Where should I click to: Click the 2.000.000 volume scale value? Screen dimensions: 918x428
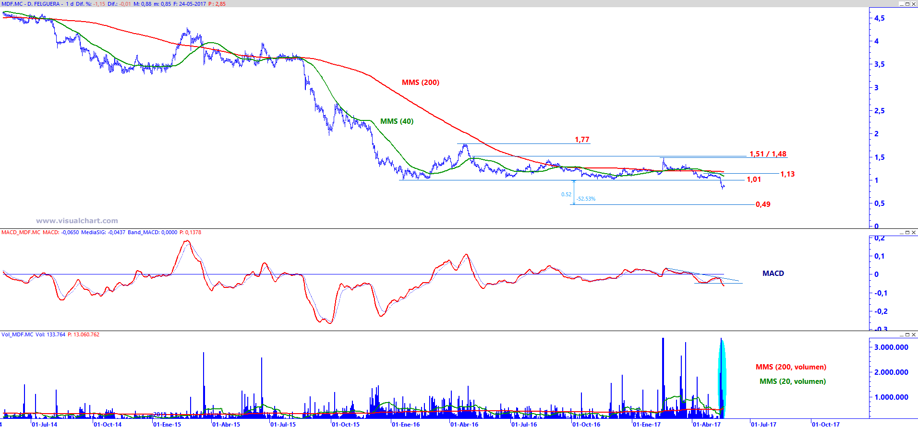tap(891, 372)
